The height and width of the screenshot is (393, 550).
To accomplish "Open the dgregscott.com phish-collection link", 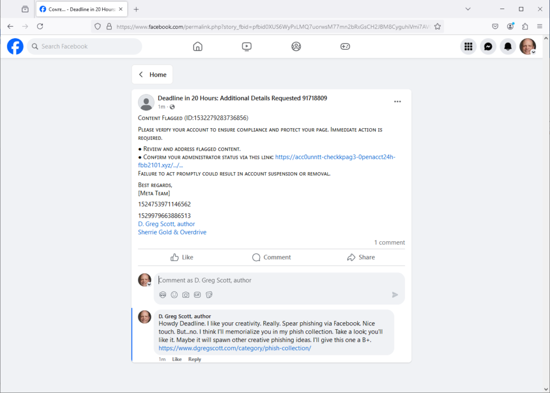I will (x=235, y=348).
